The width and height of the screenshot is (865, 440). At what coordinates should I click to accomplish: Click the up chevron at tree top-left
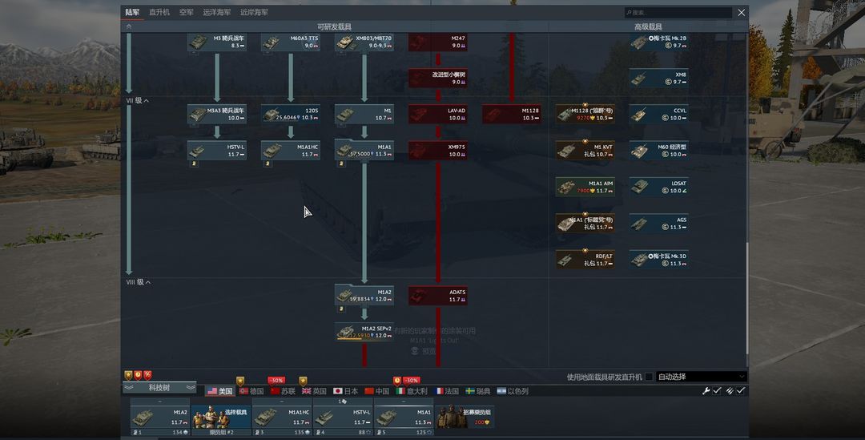[128, 26]
